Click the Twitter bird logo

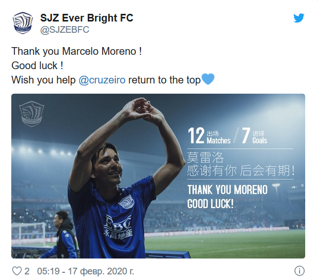coord(299,18)
